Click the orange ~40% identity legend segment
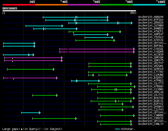Image resolution: width=168 pixels, height=131 pixels. click(51, 5)
